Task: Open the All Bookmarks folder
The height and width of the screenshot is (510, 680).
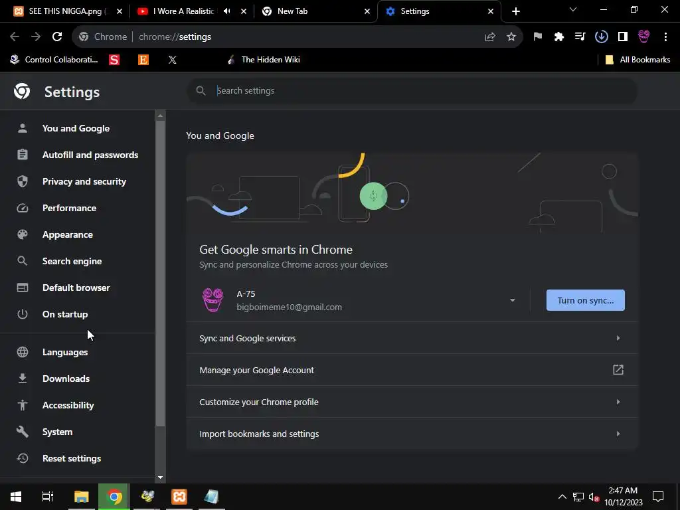Action: (x=638, y=60)
